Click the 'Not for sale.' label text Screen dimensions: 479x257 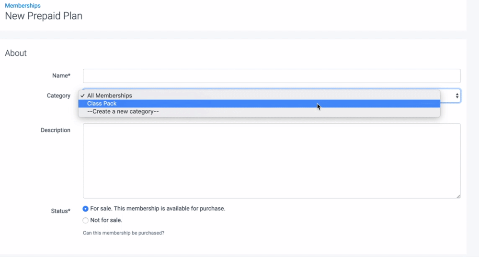point(106,221)
